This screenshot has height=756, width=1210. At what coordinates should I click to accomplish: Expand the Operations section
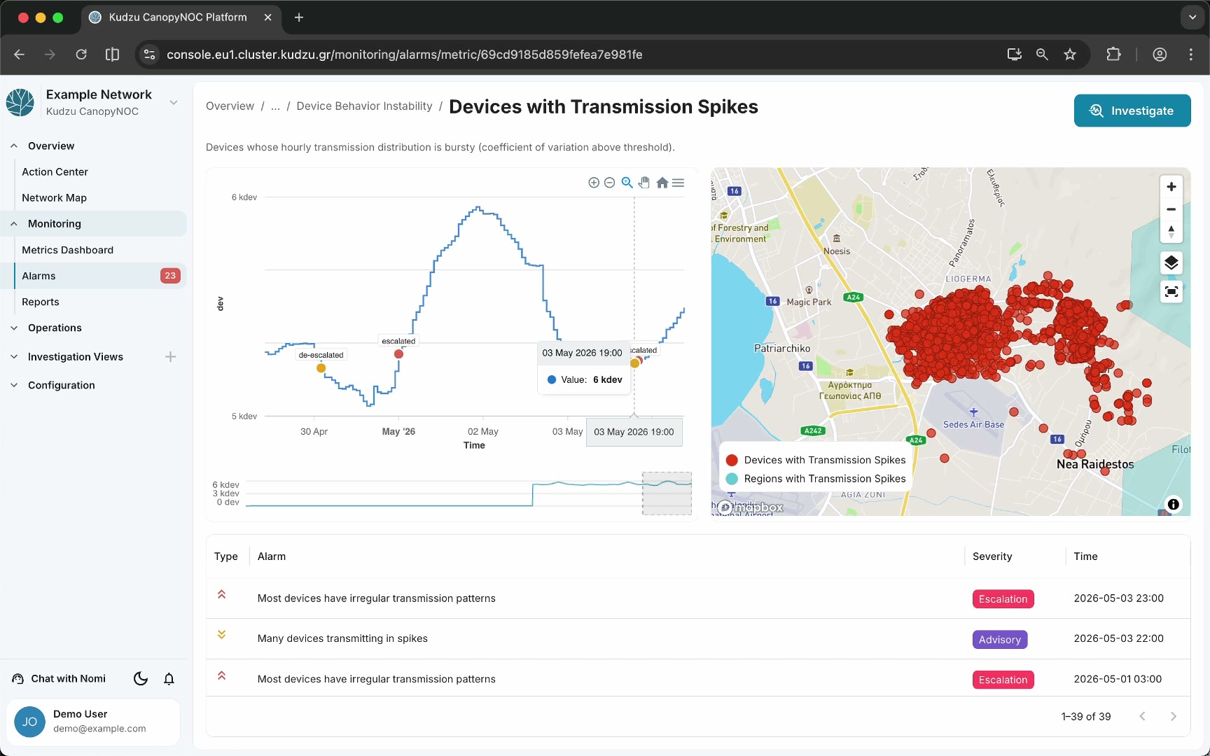(x=14, y=328)
